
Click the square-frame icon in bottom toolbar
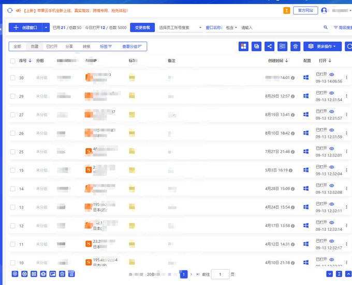point(34,274)
